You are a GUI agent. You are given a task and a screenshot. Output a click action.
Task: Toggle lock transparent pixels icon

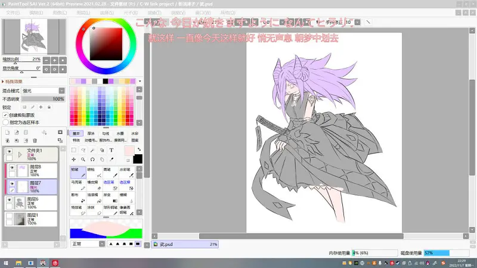pyautogui.click(x=24, y=107)
